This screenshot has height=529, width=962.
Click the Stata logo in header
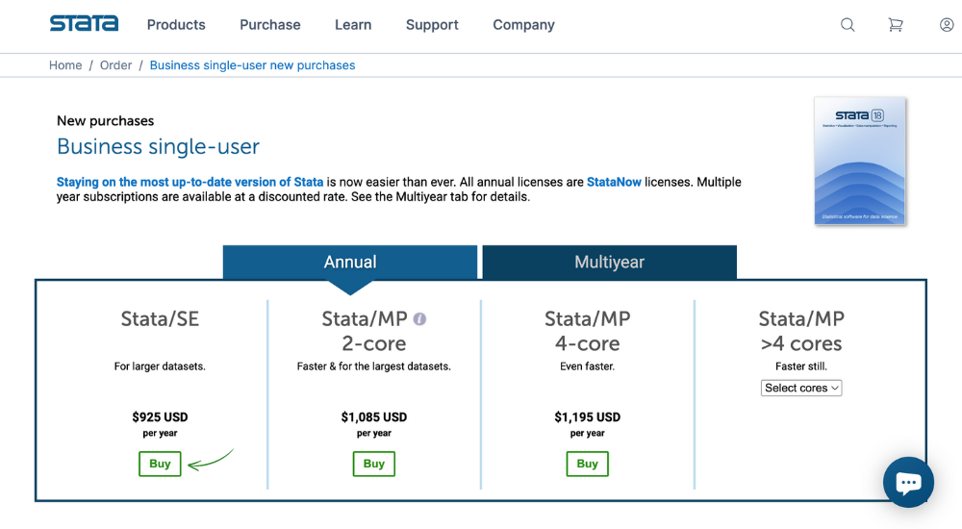pos(84,24)
